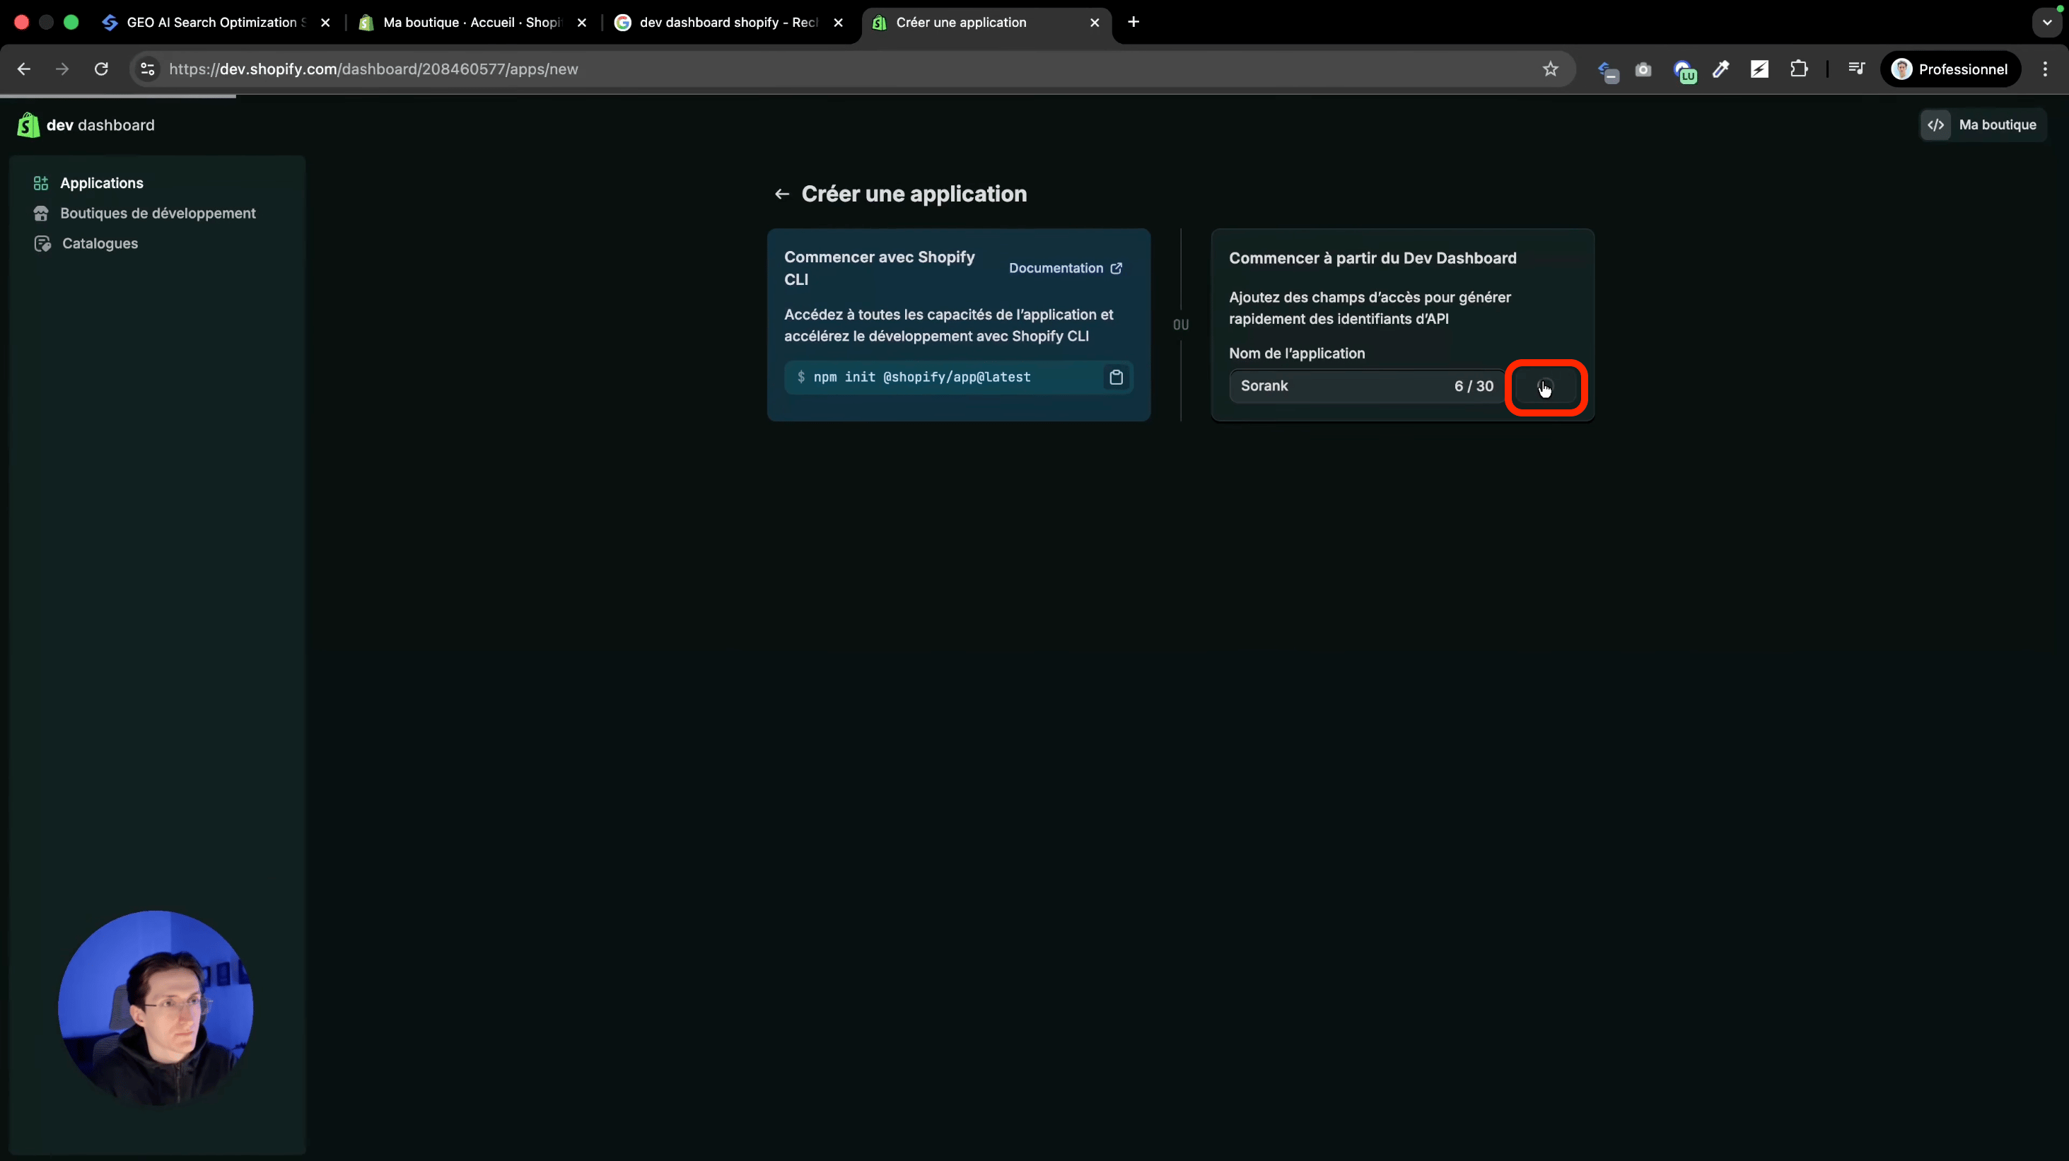Click the Shopify dev dashboard logo
Viewport: 2069px width, 1161px height.
pyautogui.click(x=86, y=125)
